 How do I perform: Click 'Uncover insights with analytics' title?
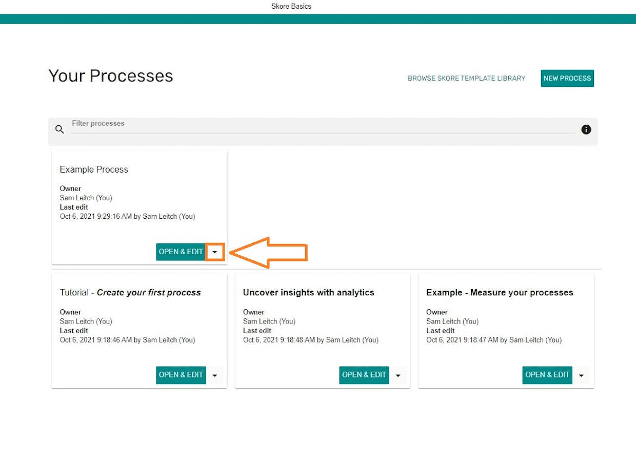309,293
